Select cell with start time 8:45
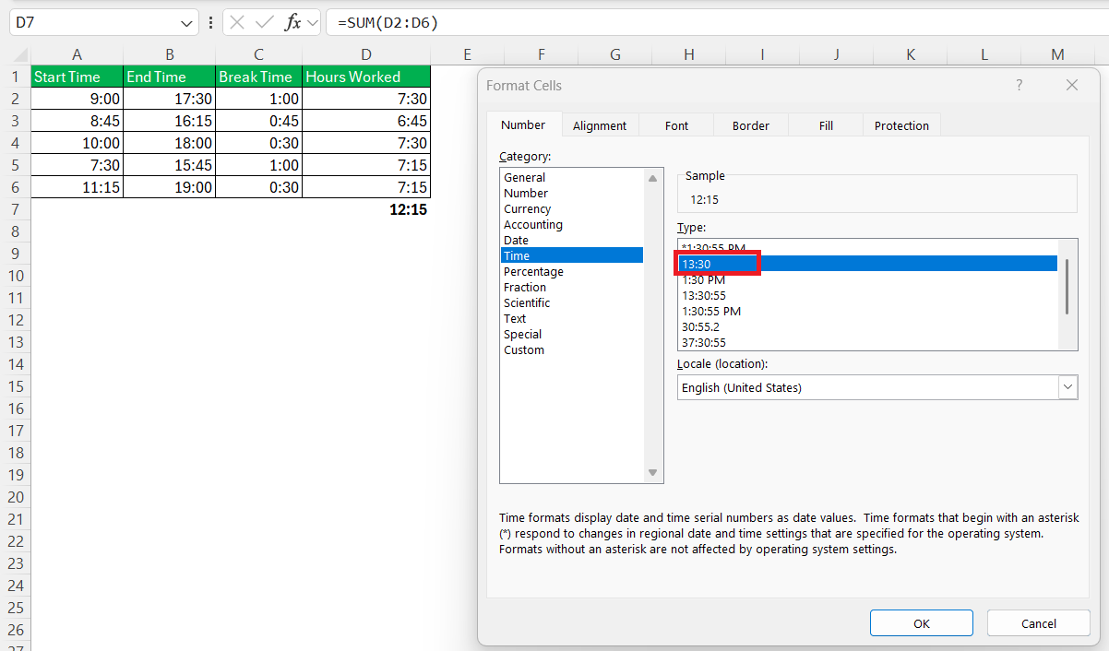The height and width of the screenshot is (651, 1109). (x=77, y=121)
